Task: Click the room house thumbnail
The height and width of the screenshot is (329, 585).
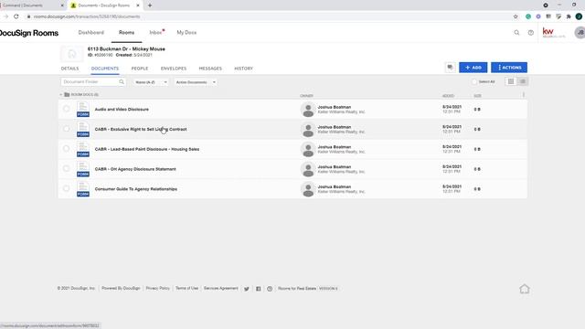Action: tap(71, 54)
